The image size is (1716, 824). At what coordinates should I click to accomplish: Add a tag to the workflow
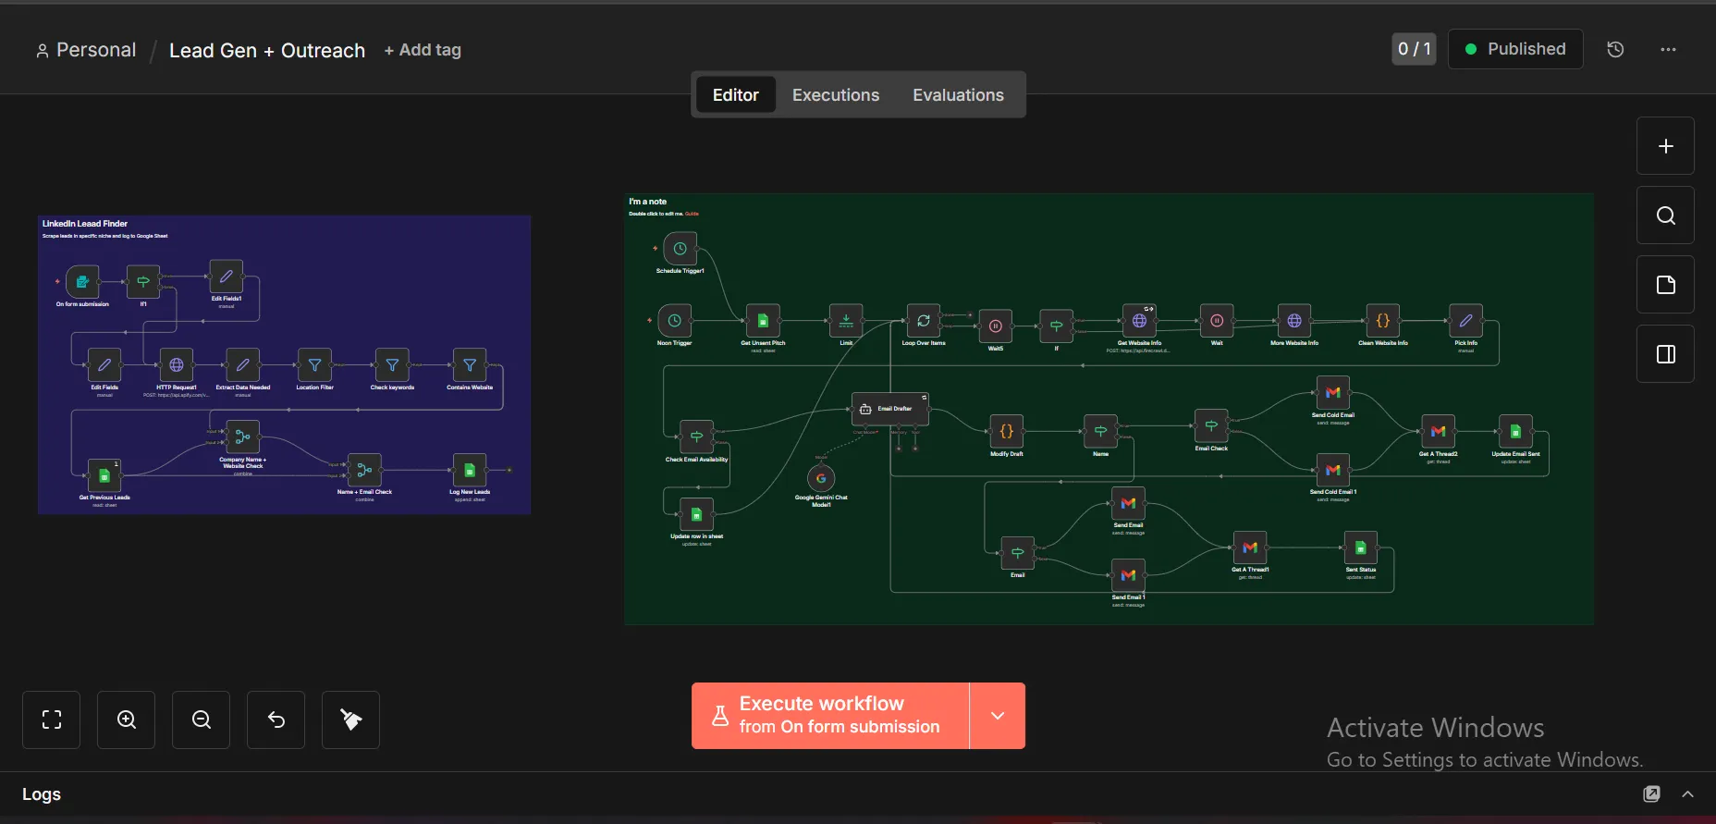point(423,50)
